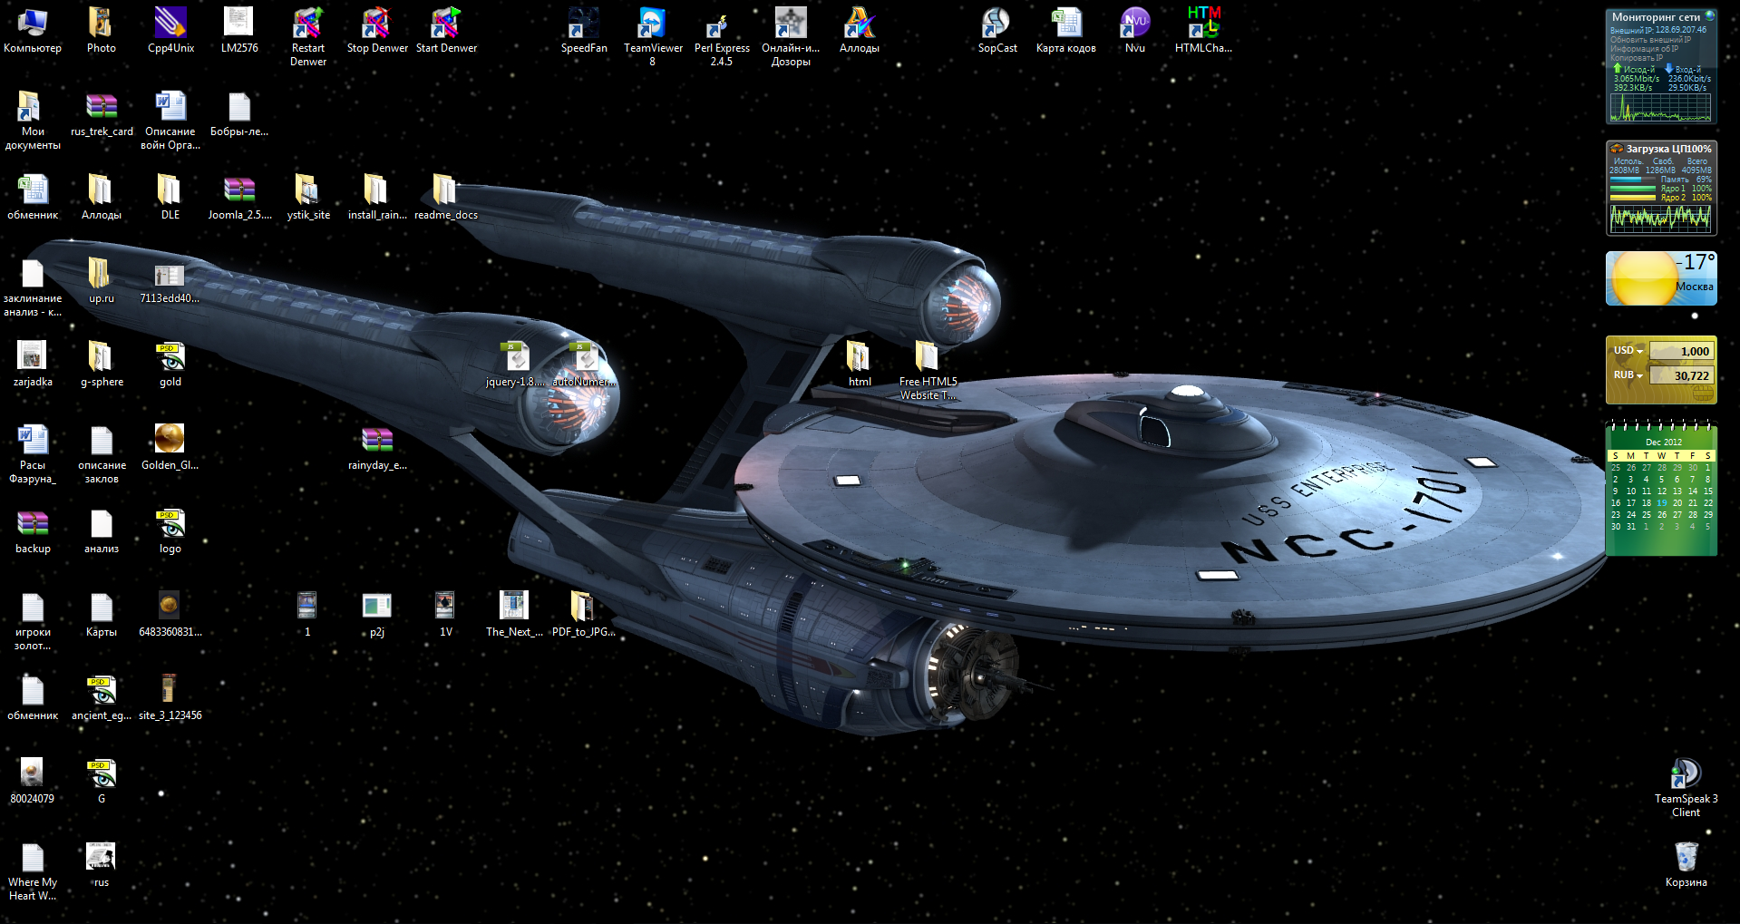Click the 30,722 converted amount field
Screen dimensions: 1740x924
pos(1681,375)
